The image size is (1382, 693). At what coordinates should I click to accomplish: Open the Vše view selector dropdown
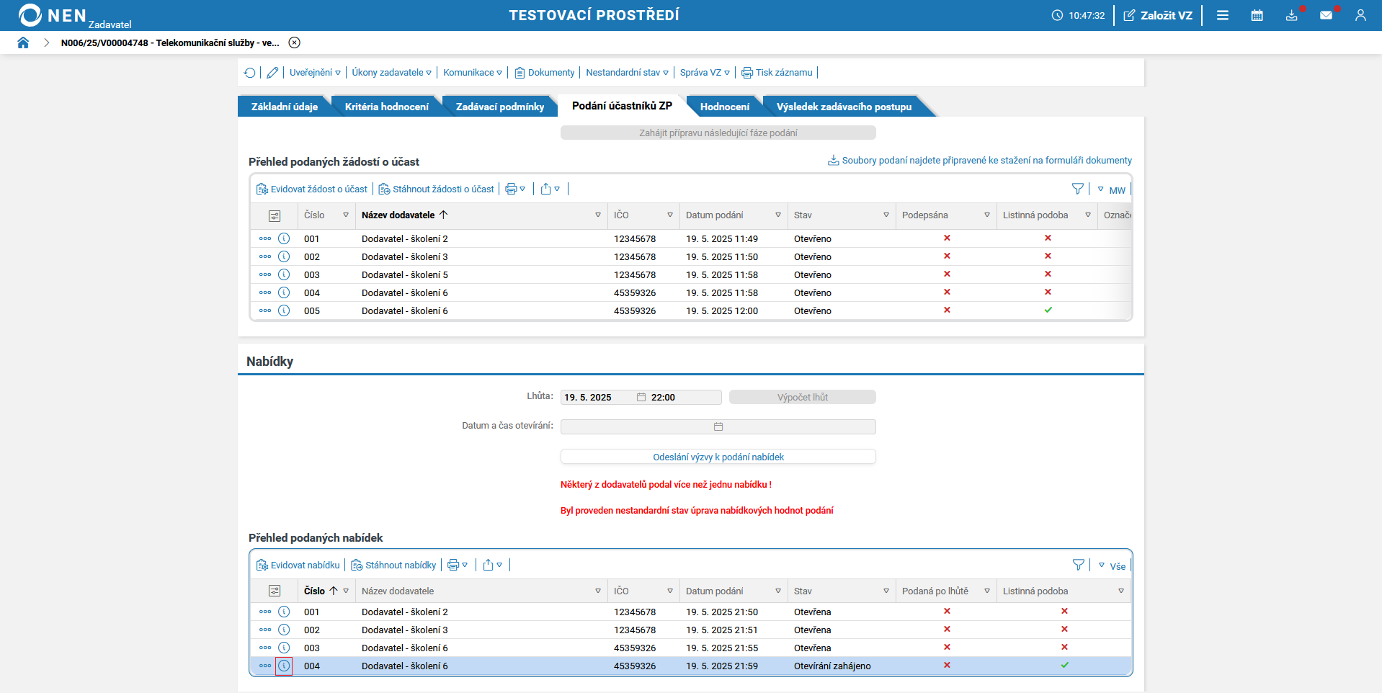coord(1113,566)
